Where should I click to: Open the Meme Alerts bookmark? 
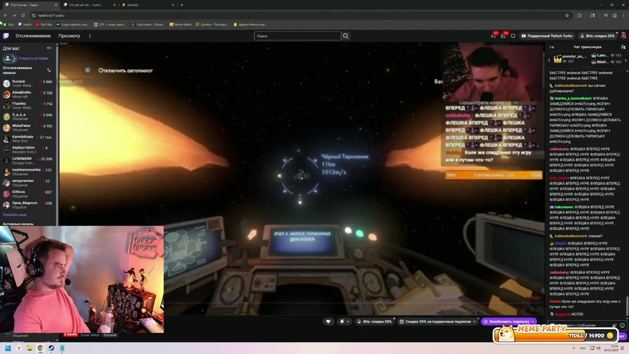tap(180, 24)
